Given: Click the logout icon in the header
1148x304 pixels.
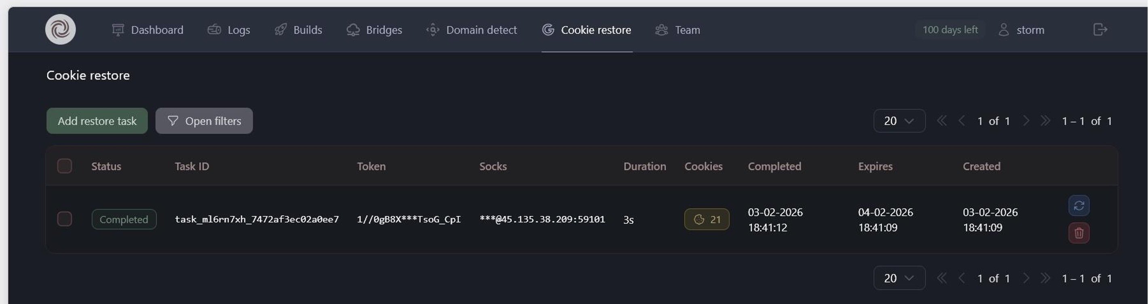Looking at the screenshot, I should click(1100, 29).
